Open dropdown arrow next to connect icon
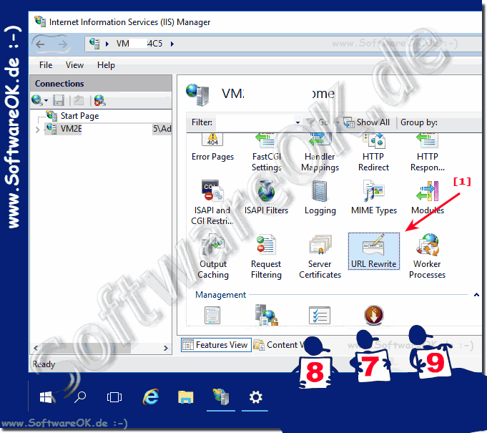This screenshot has width=487, height=433. (46, 100)
